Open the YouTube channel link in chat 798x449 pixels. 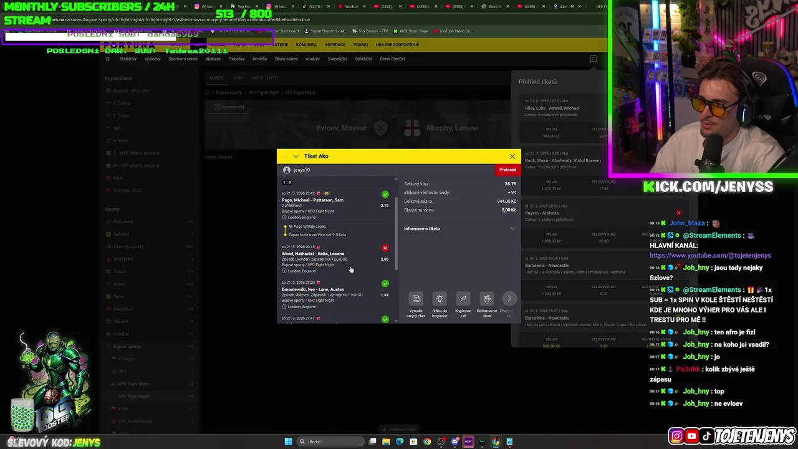pos(710,256)
